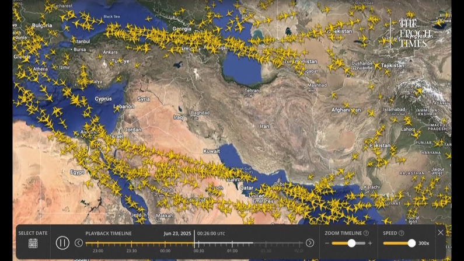The height and width of the screenshot is (261, 464).
Task: Click the Speed slider handle
Action: click(x=411, y=243)
